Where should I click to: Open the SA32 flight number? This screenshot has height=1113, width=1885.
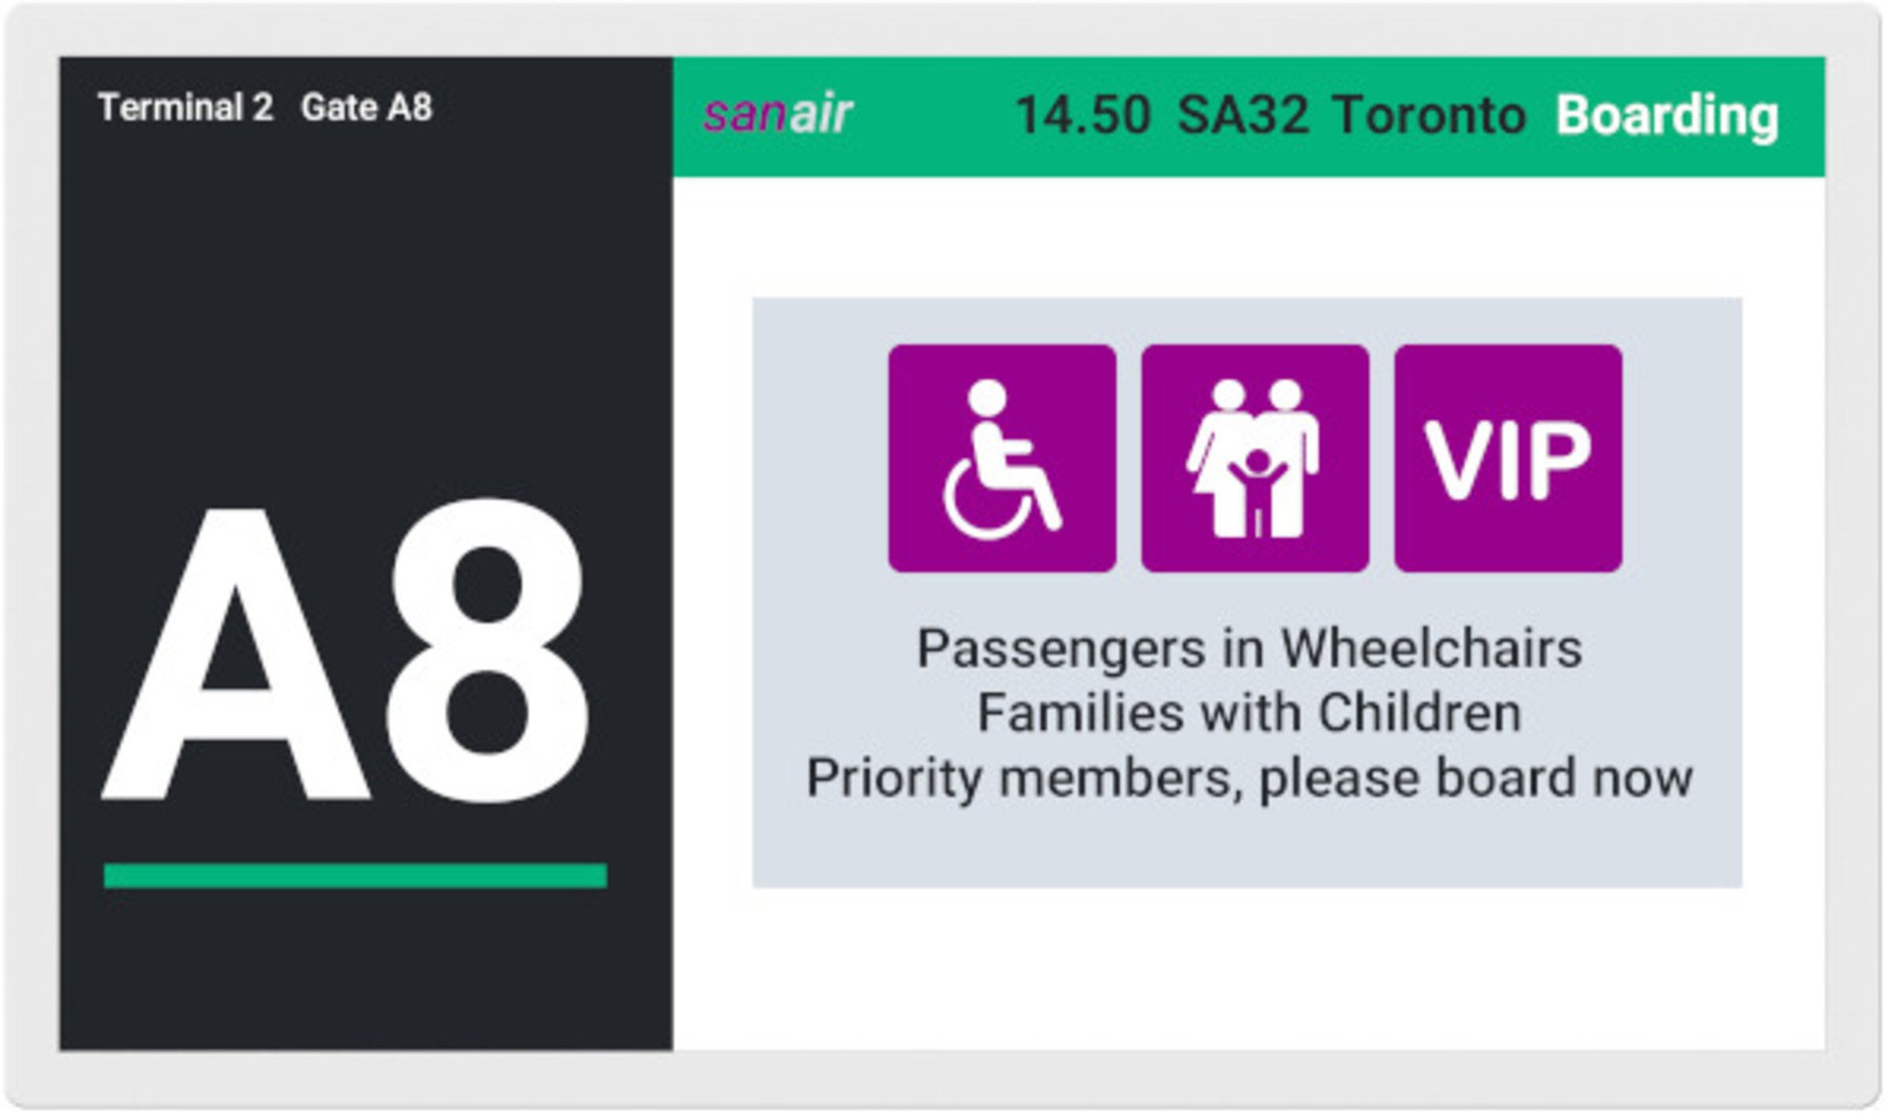1243,116
